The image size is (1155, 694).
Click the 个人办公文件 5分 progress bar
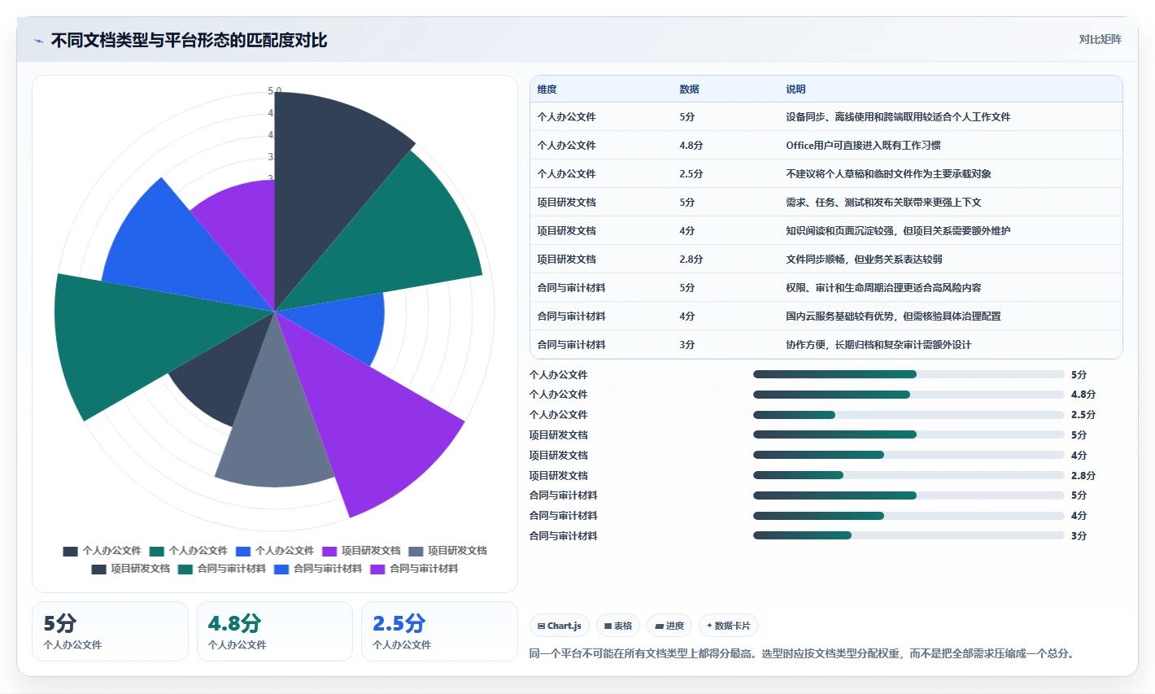909,374
